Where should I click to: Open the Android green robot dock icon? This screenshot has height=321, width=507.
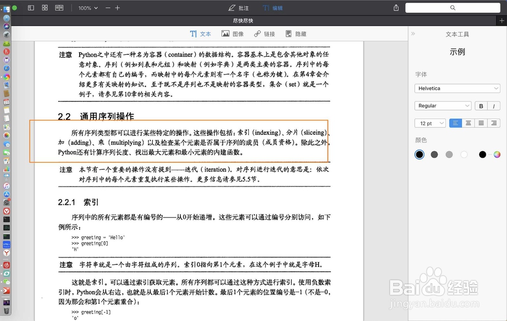pyautogui.click(x=7, y=43)
